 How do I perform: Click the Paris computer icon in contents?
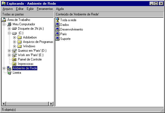pyautogui.click(x=57, y=34)
